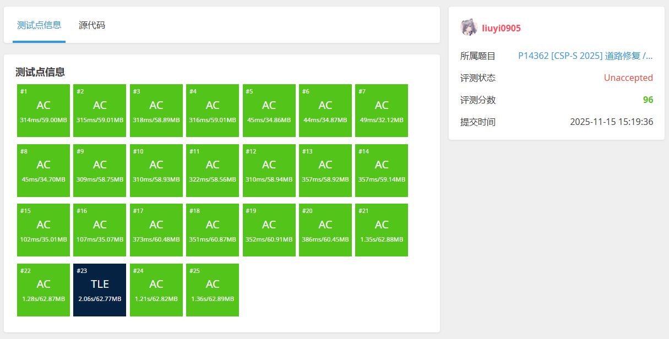The image size is (669, 339).
Task: Click the Unaccepted status text
Action: point(628,78)
